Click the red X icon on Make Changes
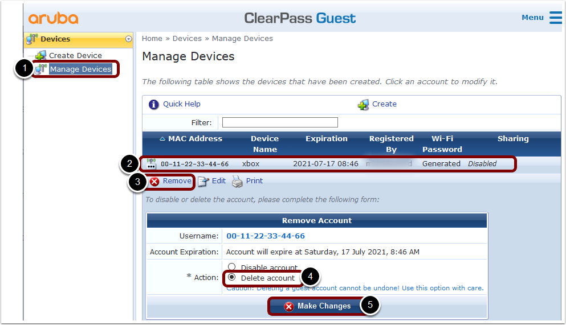 point(289,307)
